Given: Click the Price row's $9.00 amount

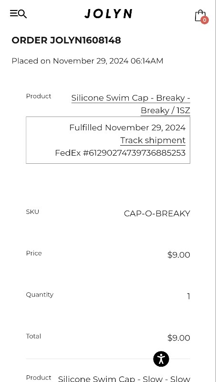Looking at the screenshot, I should click(x=179, y=255).
